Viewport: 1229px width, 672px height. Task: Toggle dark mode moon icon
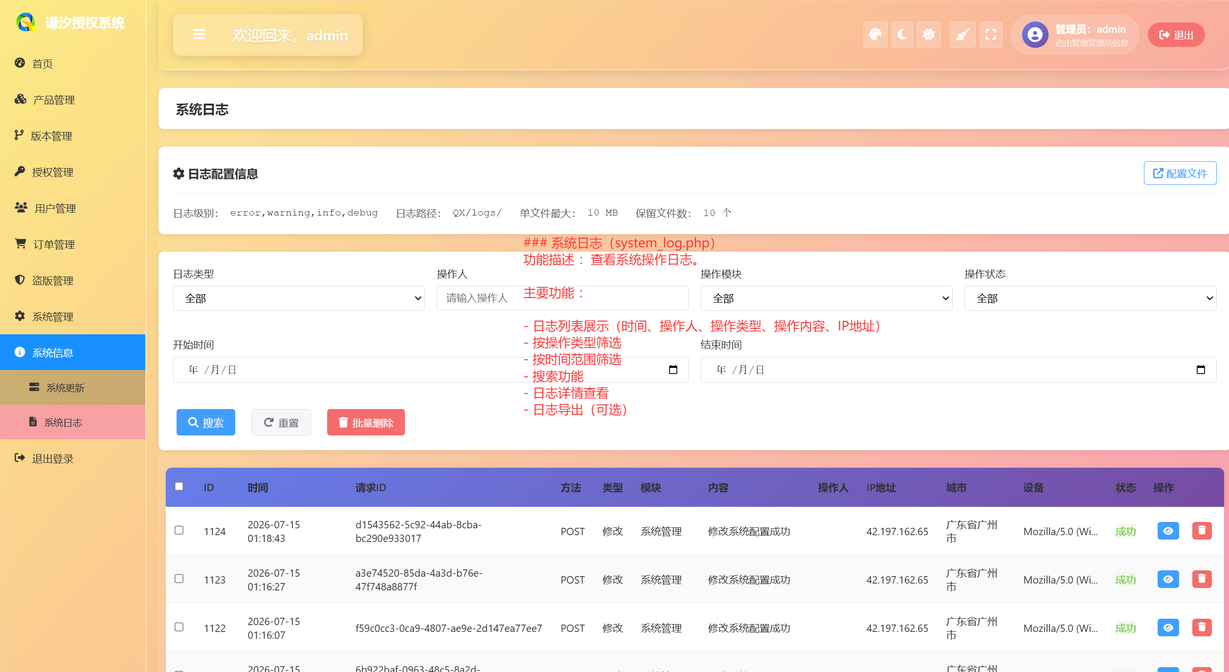coord(902,35)
